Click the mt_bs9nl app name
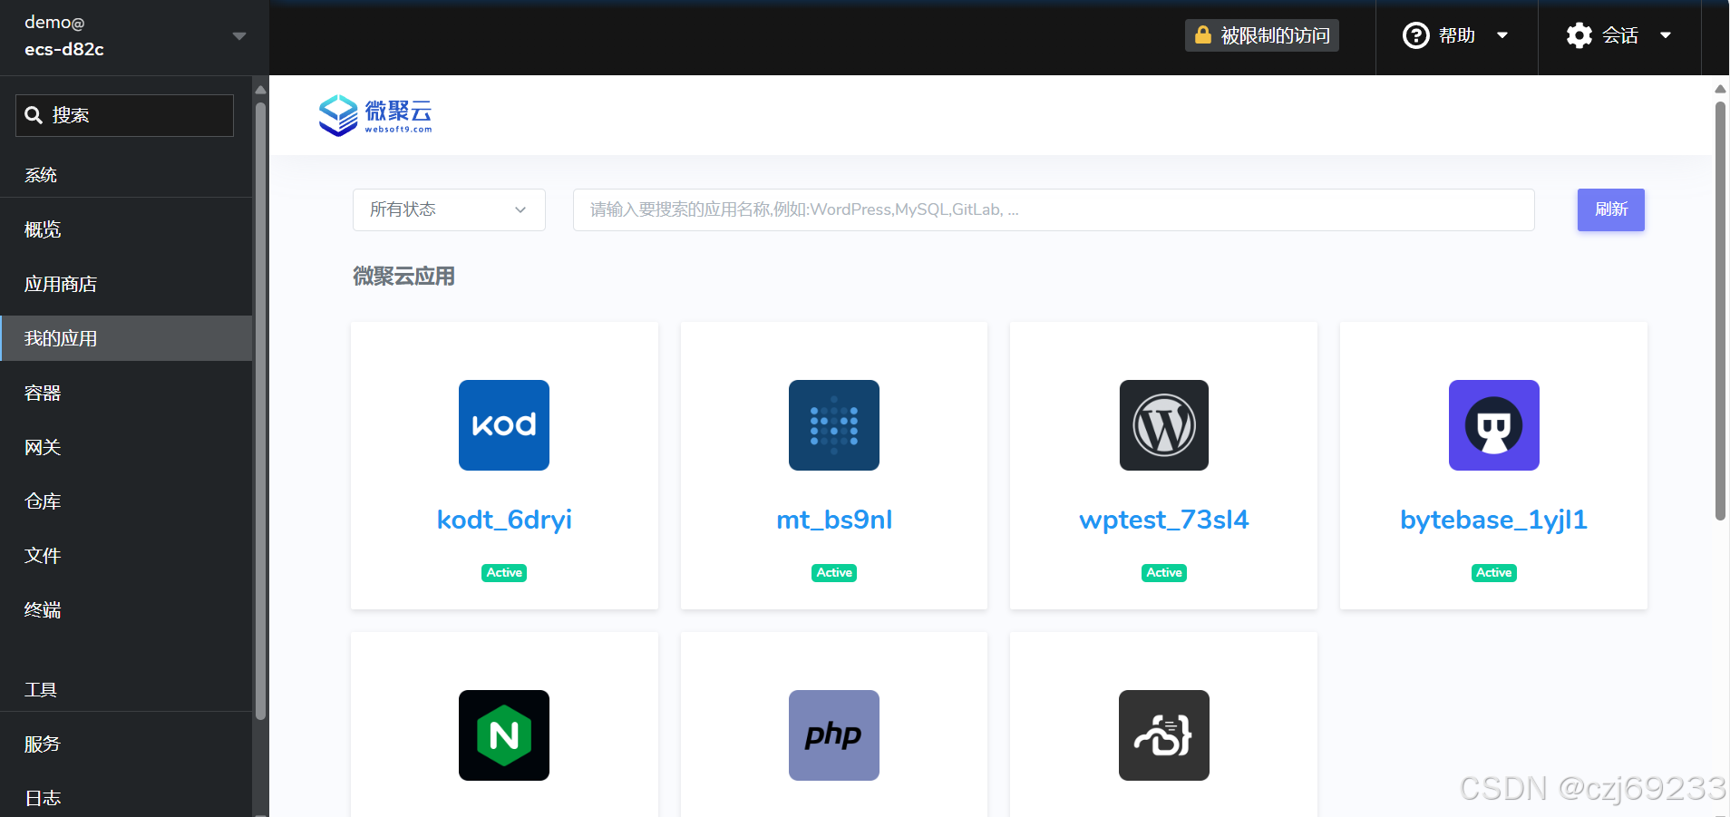The width and height of the screenshot is (1730, 817). (x=834, y=520)
